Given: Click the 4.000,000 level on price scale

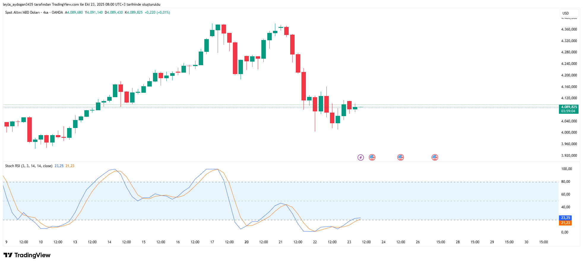Looking at the screenshot, I should click(569, 132).
